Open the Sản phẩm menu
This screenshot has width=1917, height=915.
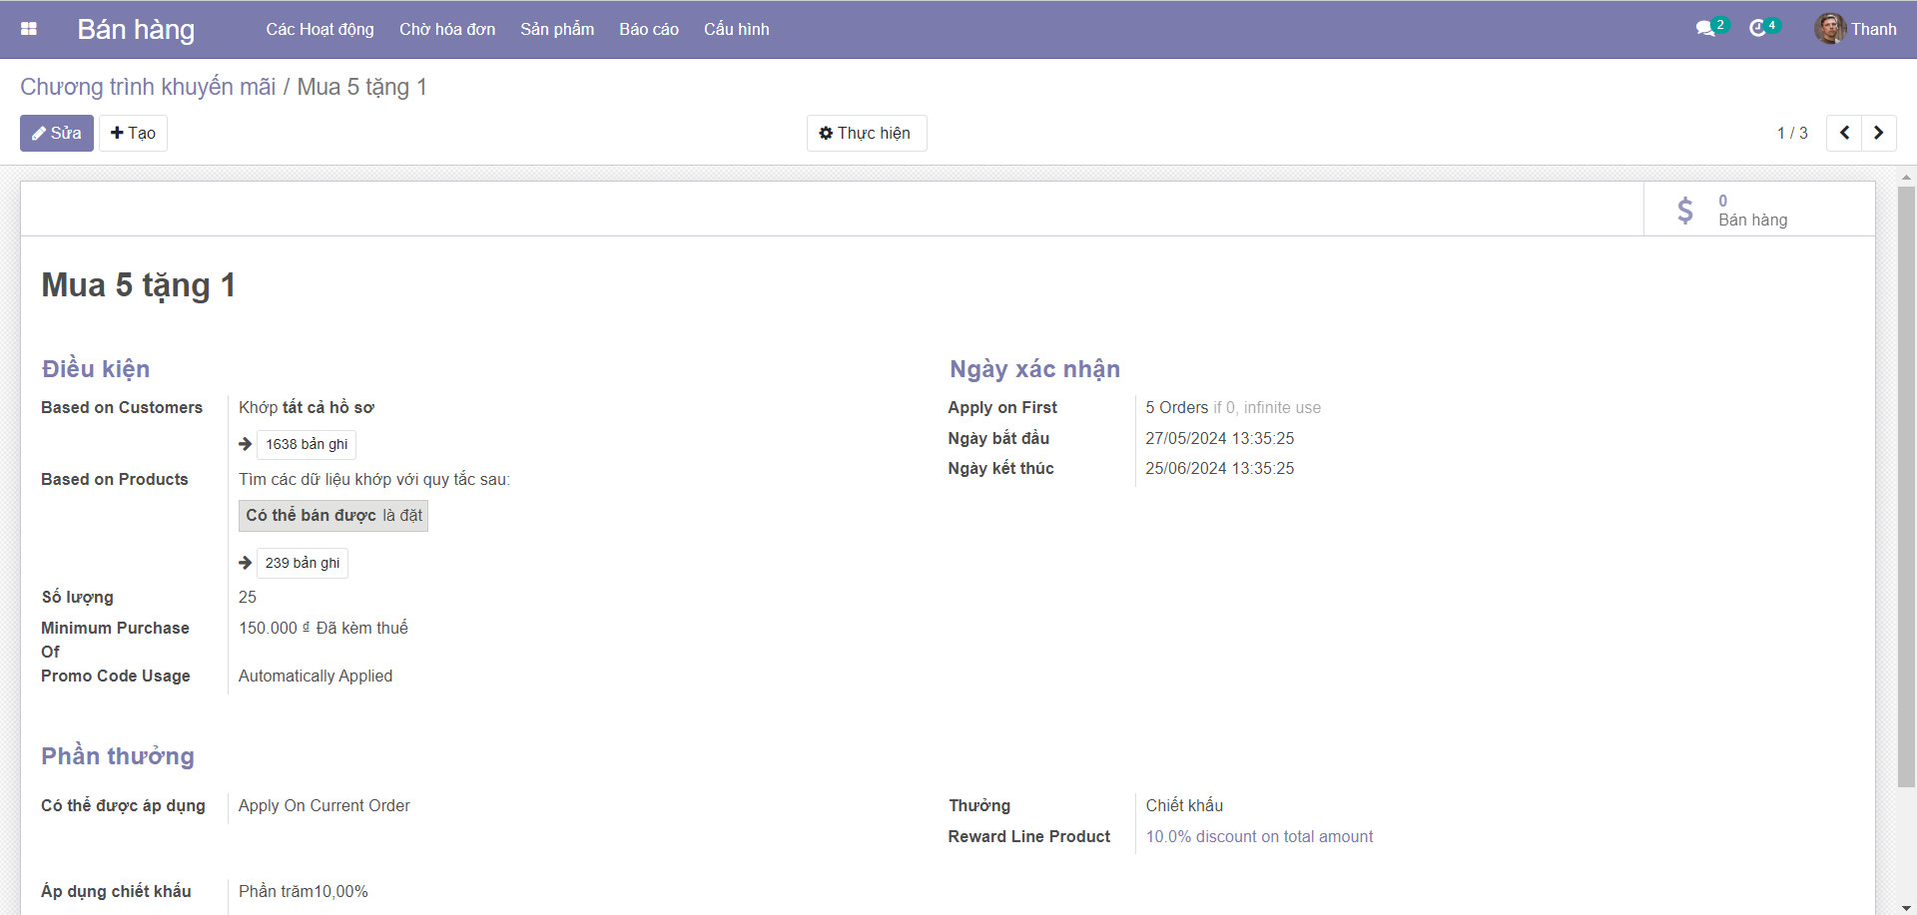[x=556, y=29]
